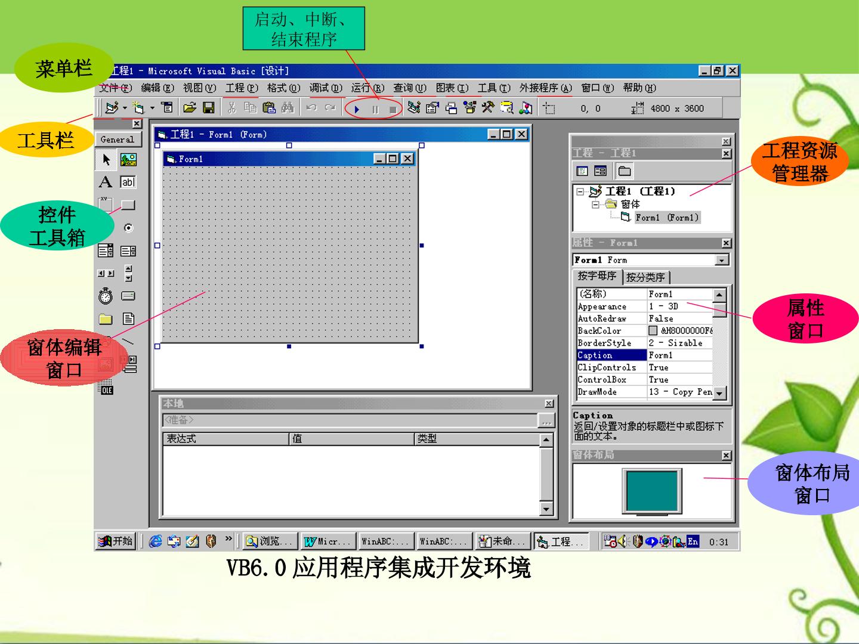Open the Form1 Form object dropdown
This screenshot has width=859, height=644.
(722, 261)
